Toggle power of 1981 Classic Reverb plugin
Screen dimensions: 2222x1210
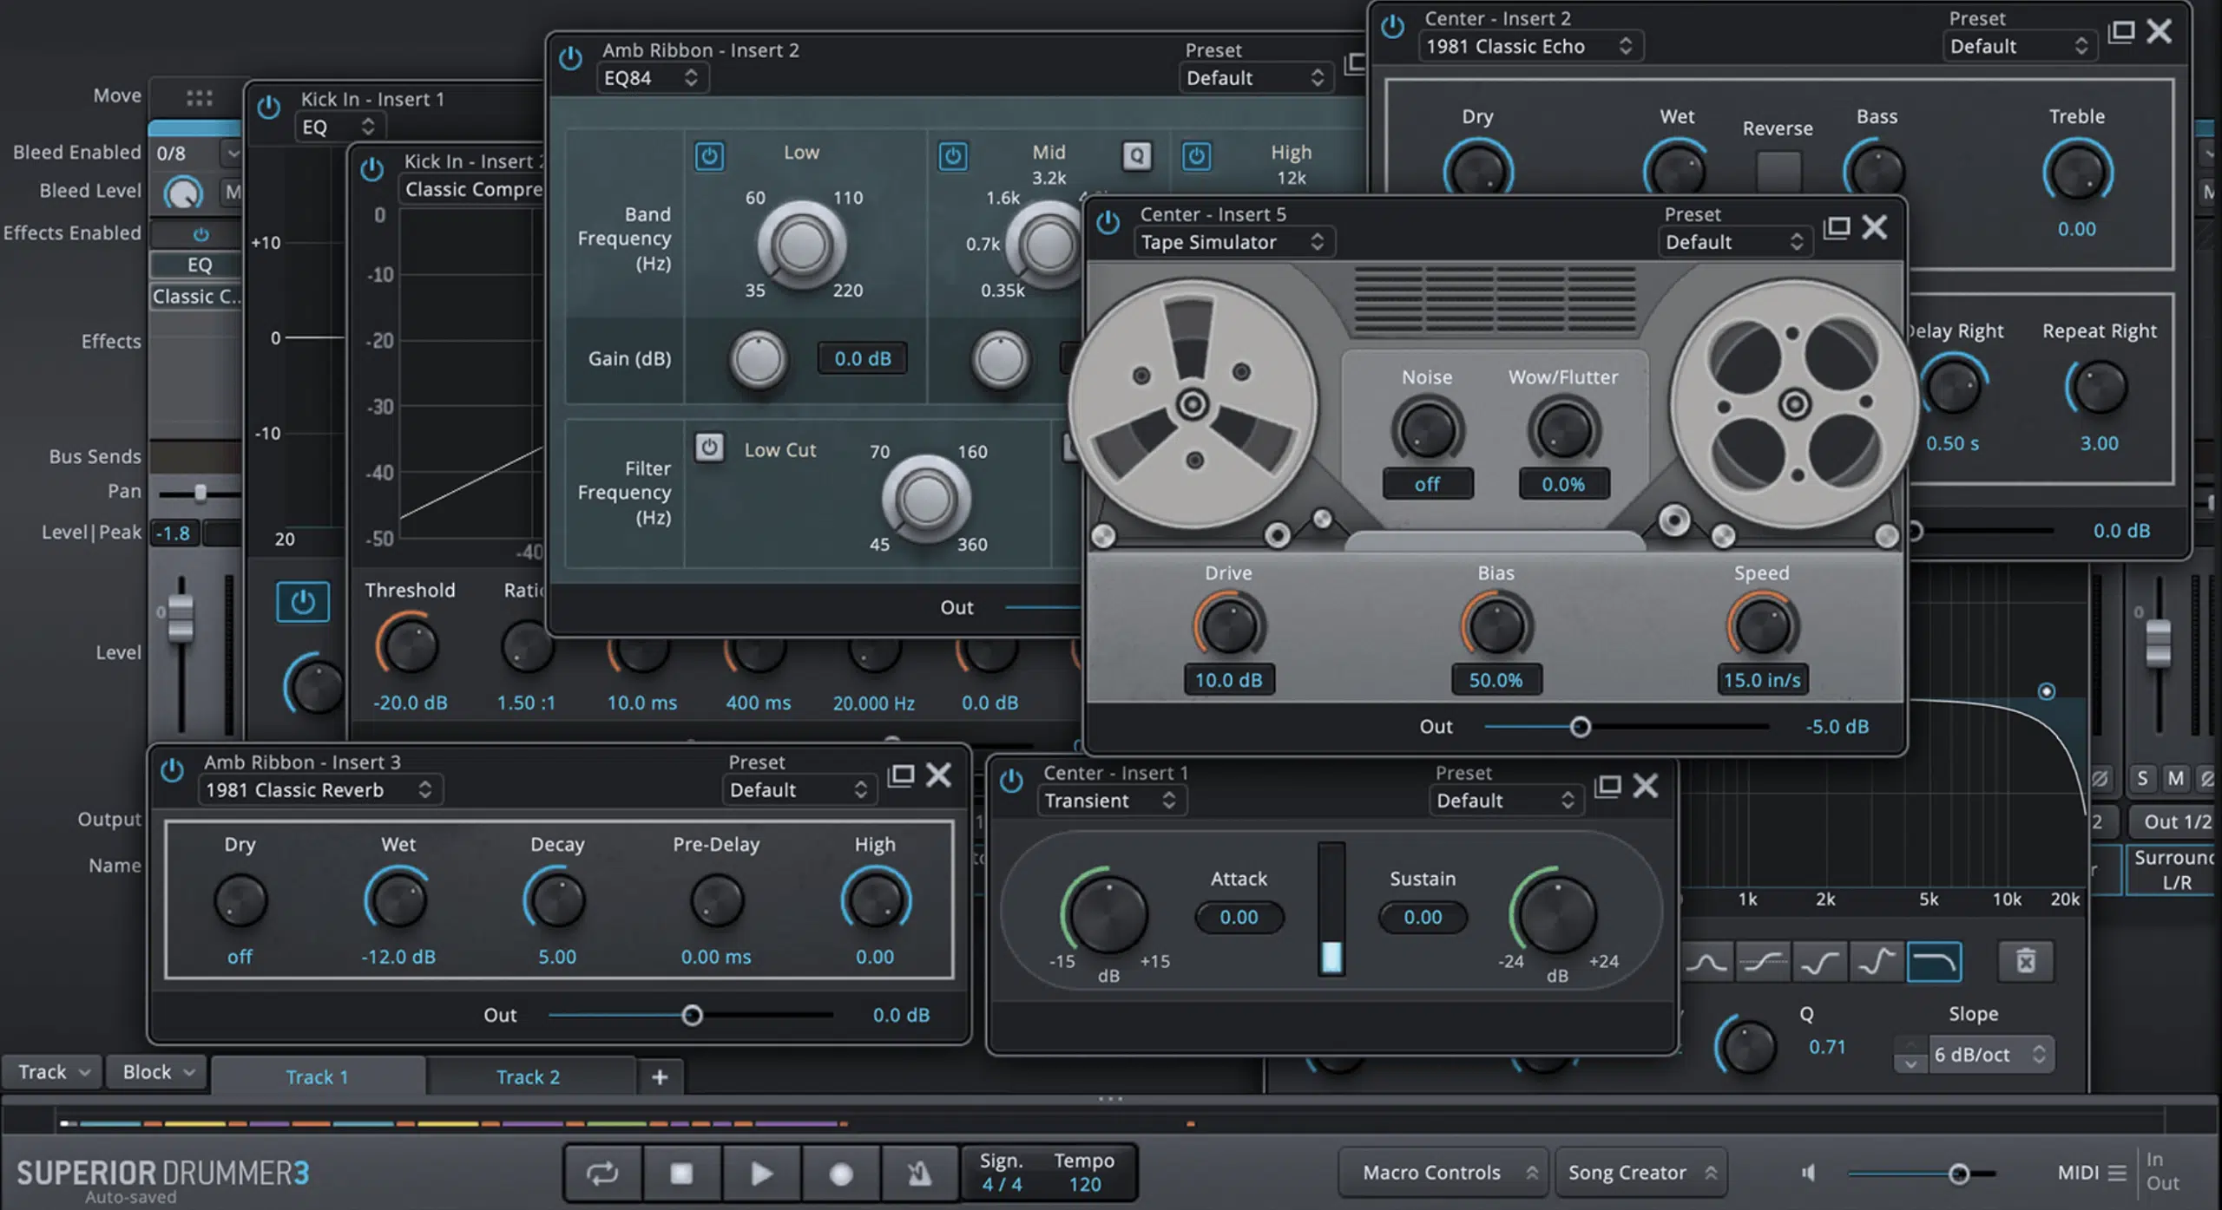pos(172,769)
